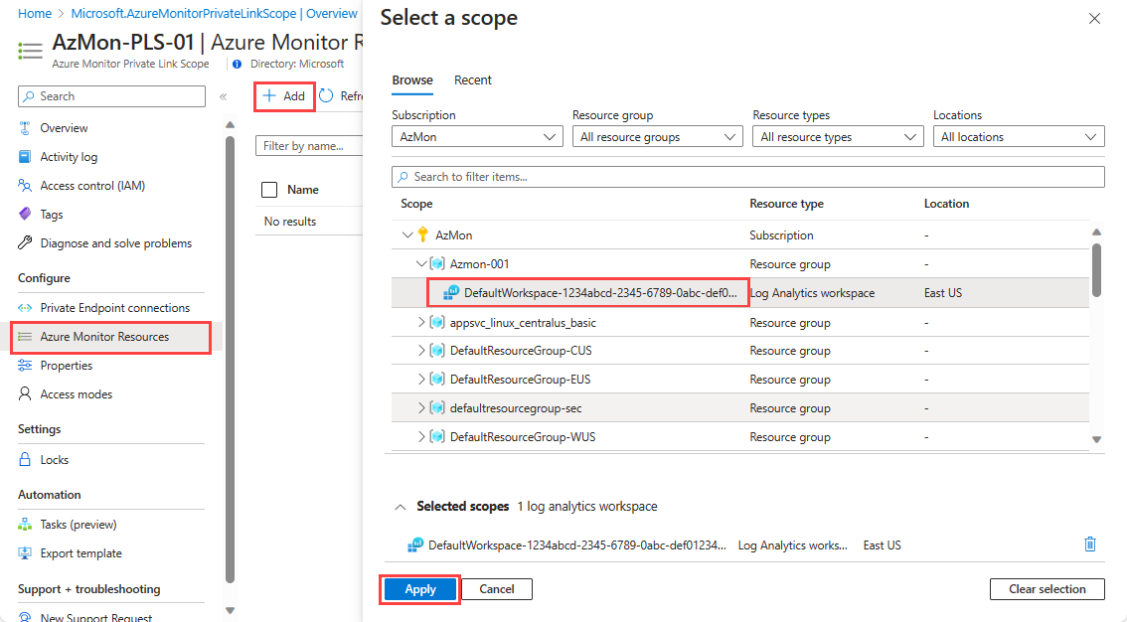Focus Search to filter items field
1127x622 pixels.
pyautogui.click(x=747, y=177)
